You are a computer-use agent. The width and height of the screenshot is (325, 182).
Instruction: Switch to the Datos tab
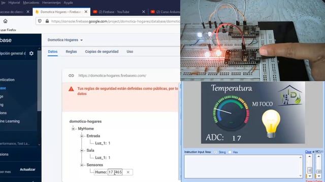53,52
